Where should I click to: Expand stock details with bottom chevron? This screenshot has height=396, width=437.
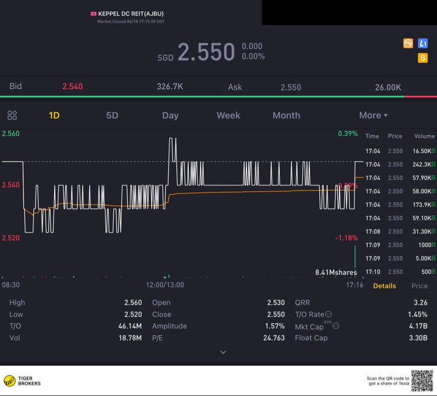pyautogui.click(x=223, y=352)
